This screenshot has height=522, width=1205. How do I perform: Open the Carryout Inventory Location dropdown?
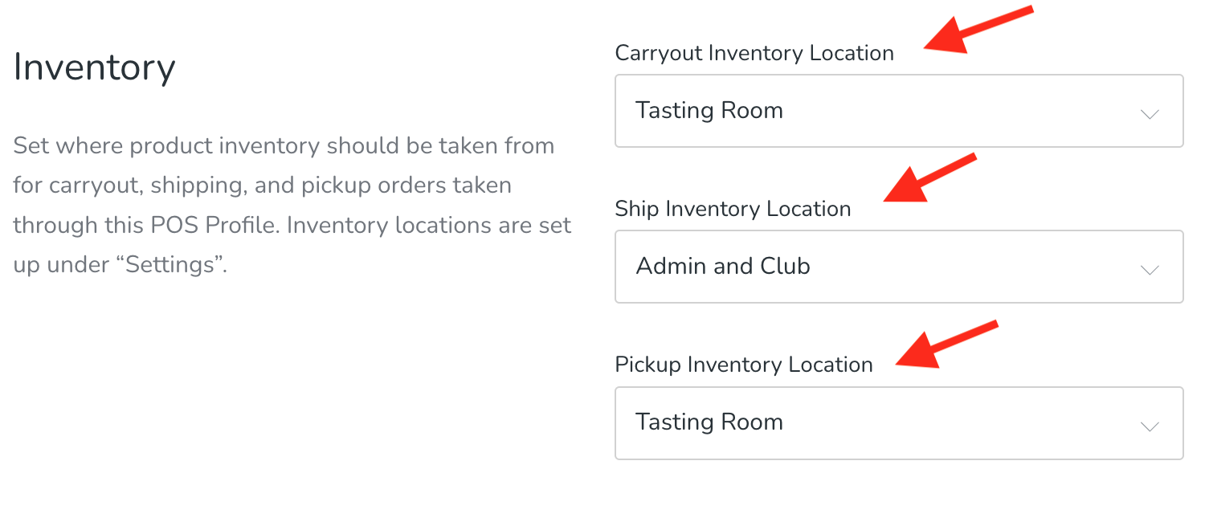(898, 111)
